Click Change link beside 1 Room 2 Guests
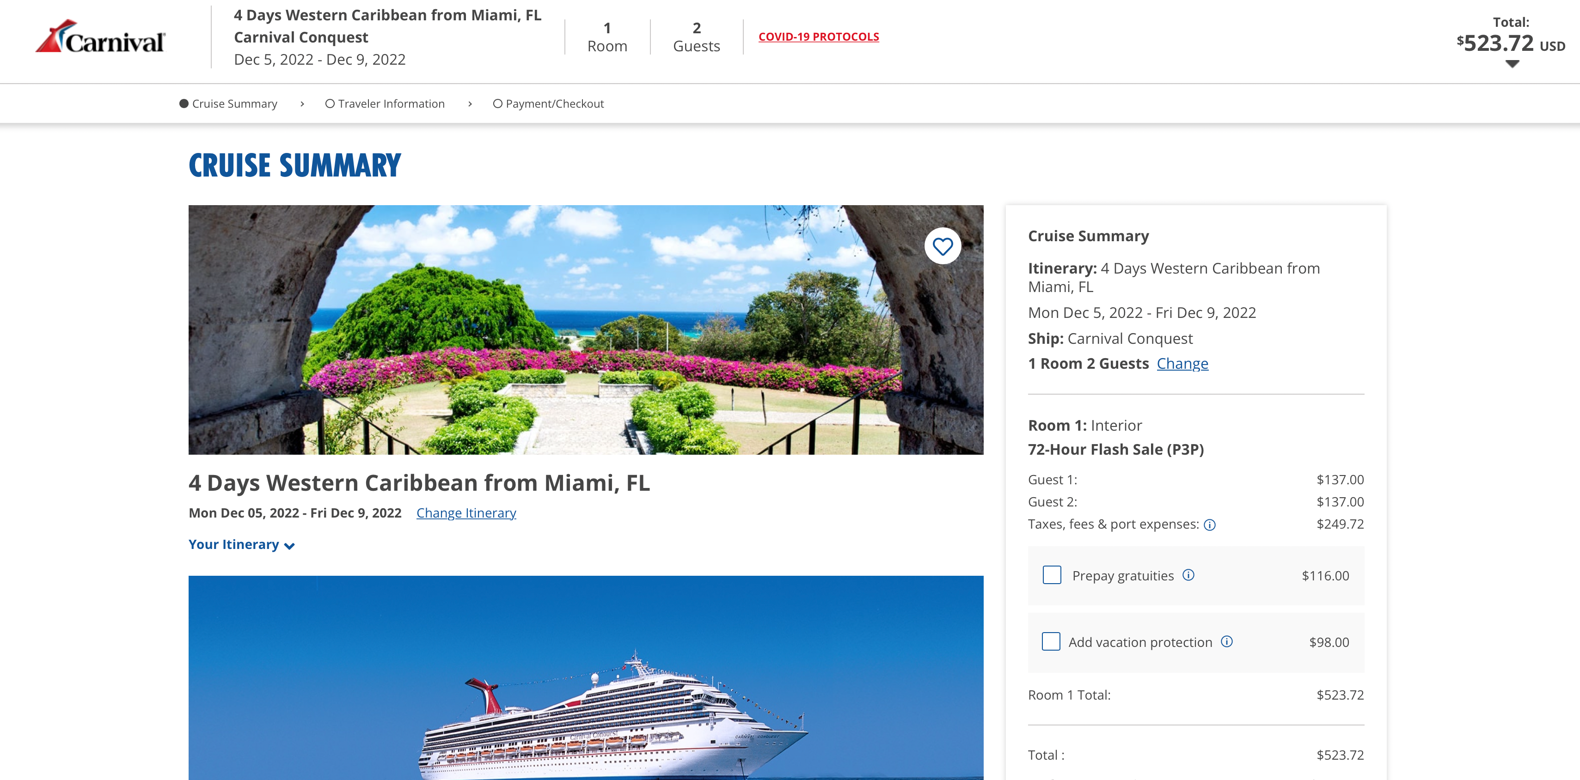1580x780 pixels. coord(1182,364)
